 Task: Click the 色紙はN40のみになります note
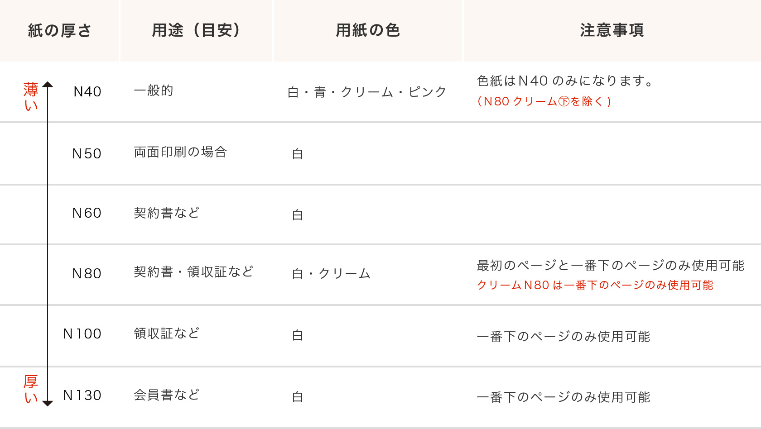(x=565, y=81)
